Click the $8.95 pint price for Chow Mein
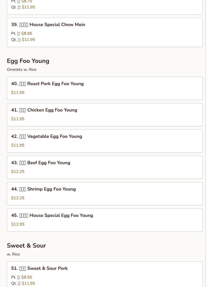This screenshot has height=287, width=211. pos(27,34)
